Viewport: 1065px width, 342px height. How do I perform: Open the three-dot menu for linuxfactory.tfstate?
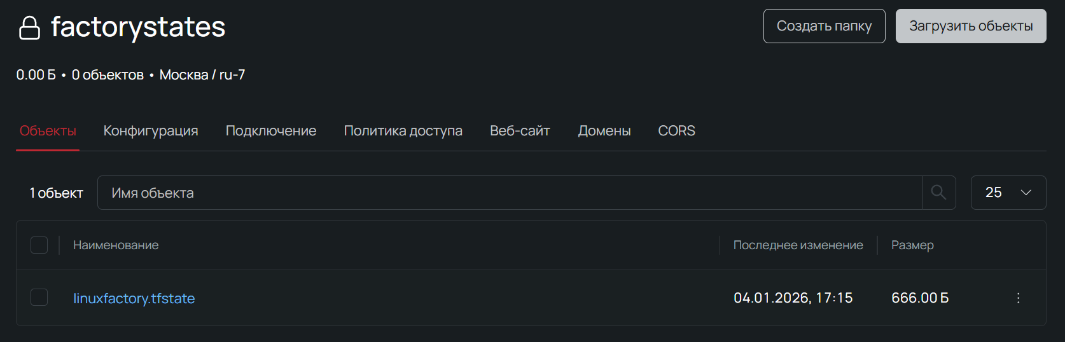pos(1018,298)
